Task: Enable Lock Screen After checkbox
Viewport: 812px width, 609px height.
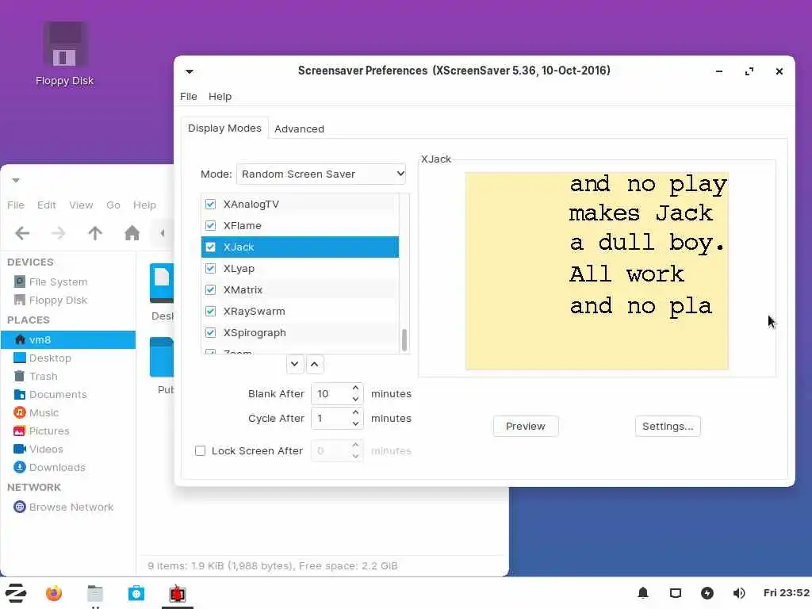Action: click(200, 450)
